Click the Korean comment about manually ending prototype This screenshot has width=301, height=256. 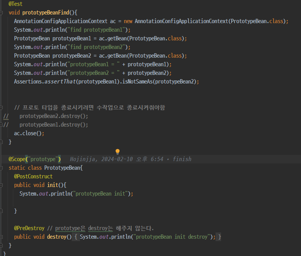(89, 107)
